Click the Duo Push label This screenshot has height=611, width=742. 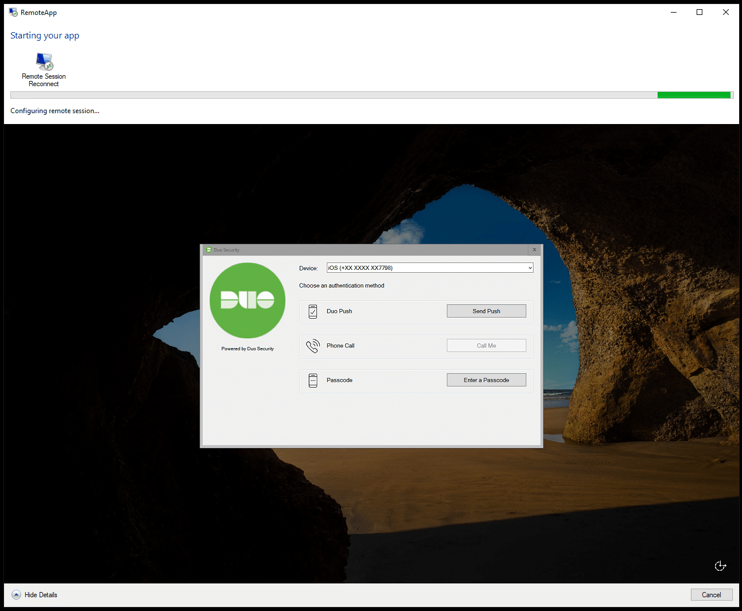[339, 311]
